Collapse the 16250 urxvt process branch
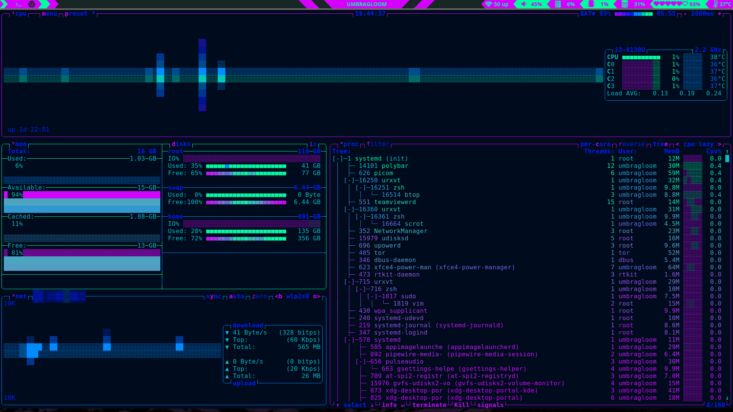This screenshot has height=412, width=733. [349, 180]
